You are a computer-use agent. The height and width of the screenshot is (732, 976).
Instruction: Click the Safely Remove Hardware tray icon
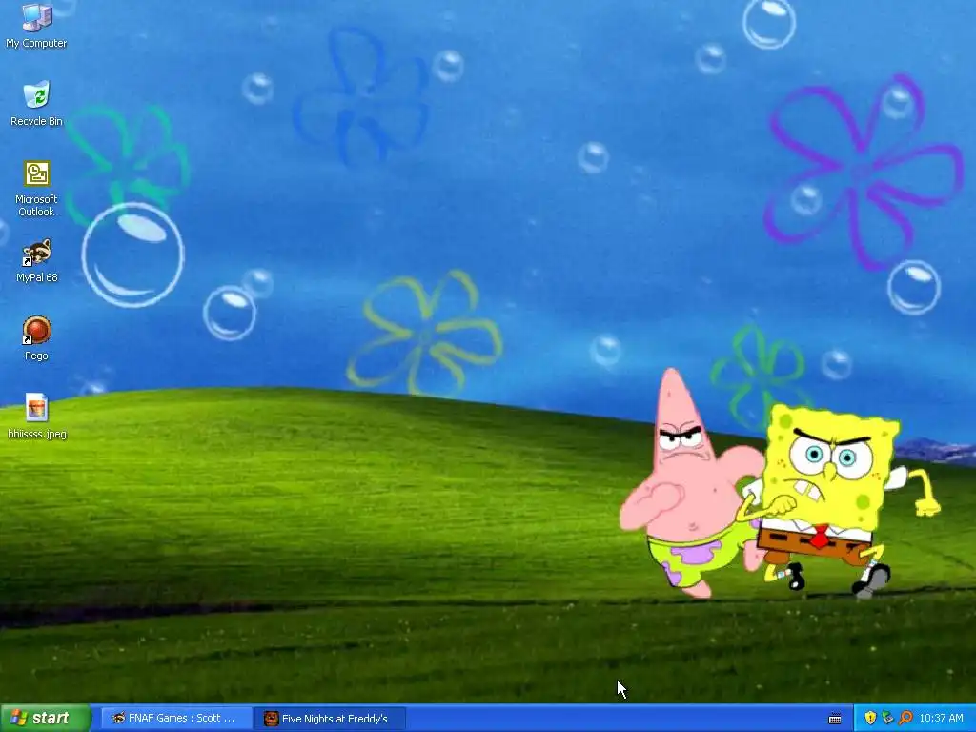887,719
